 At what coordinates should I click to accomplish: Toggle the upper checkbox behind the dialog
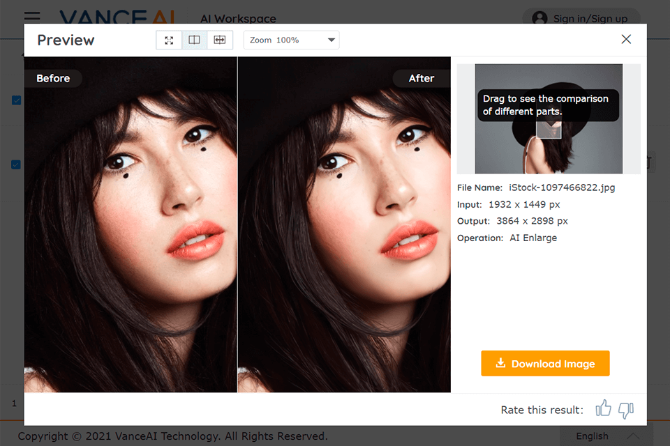(x=17, y=100)
